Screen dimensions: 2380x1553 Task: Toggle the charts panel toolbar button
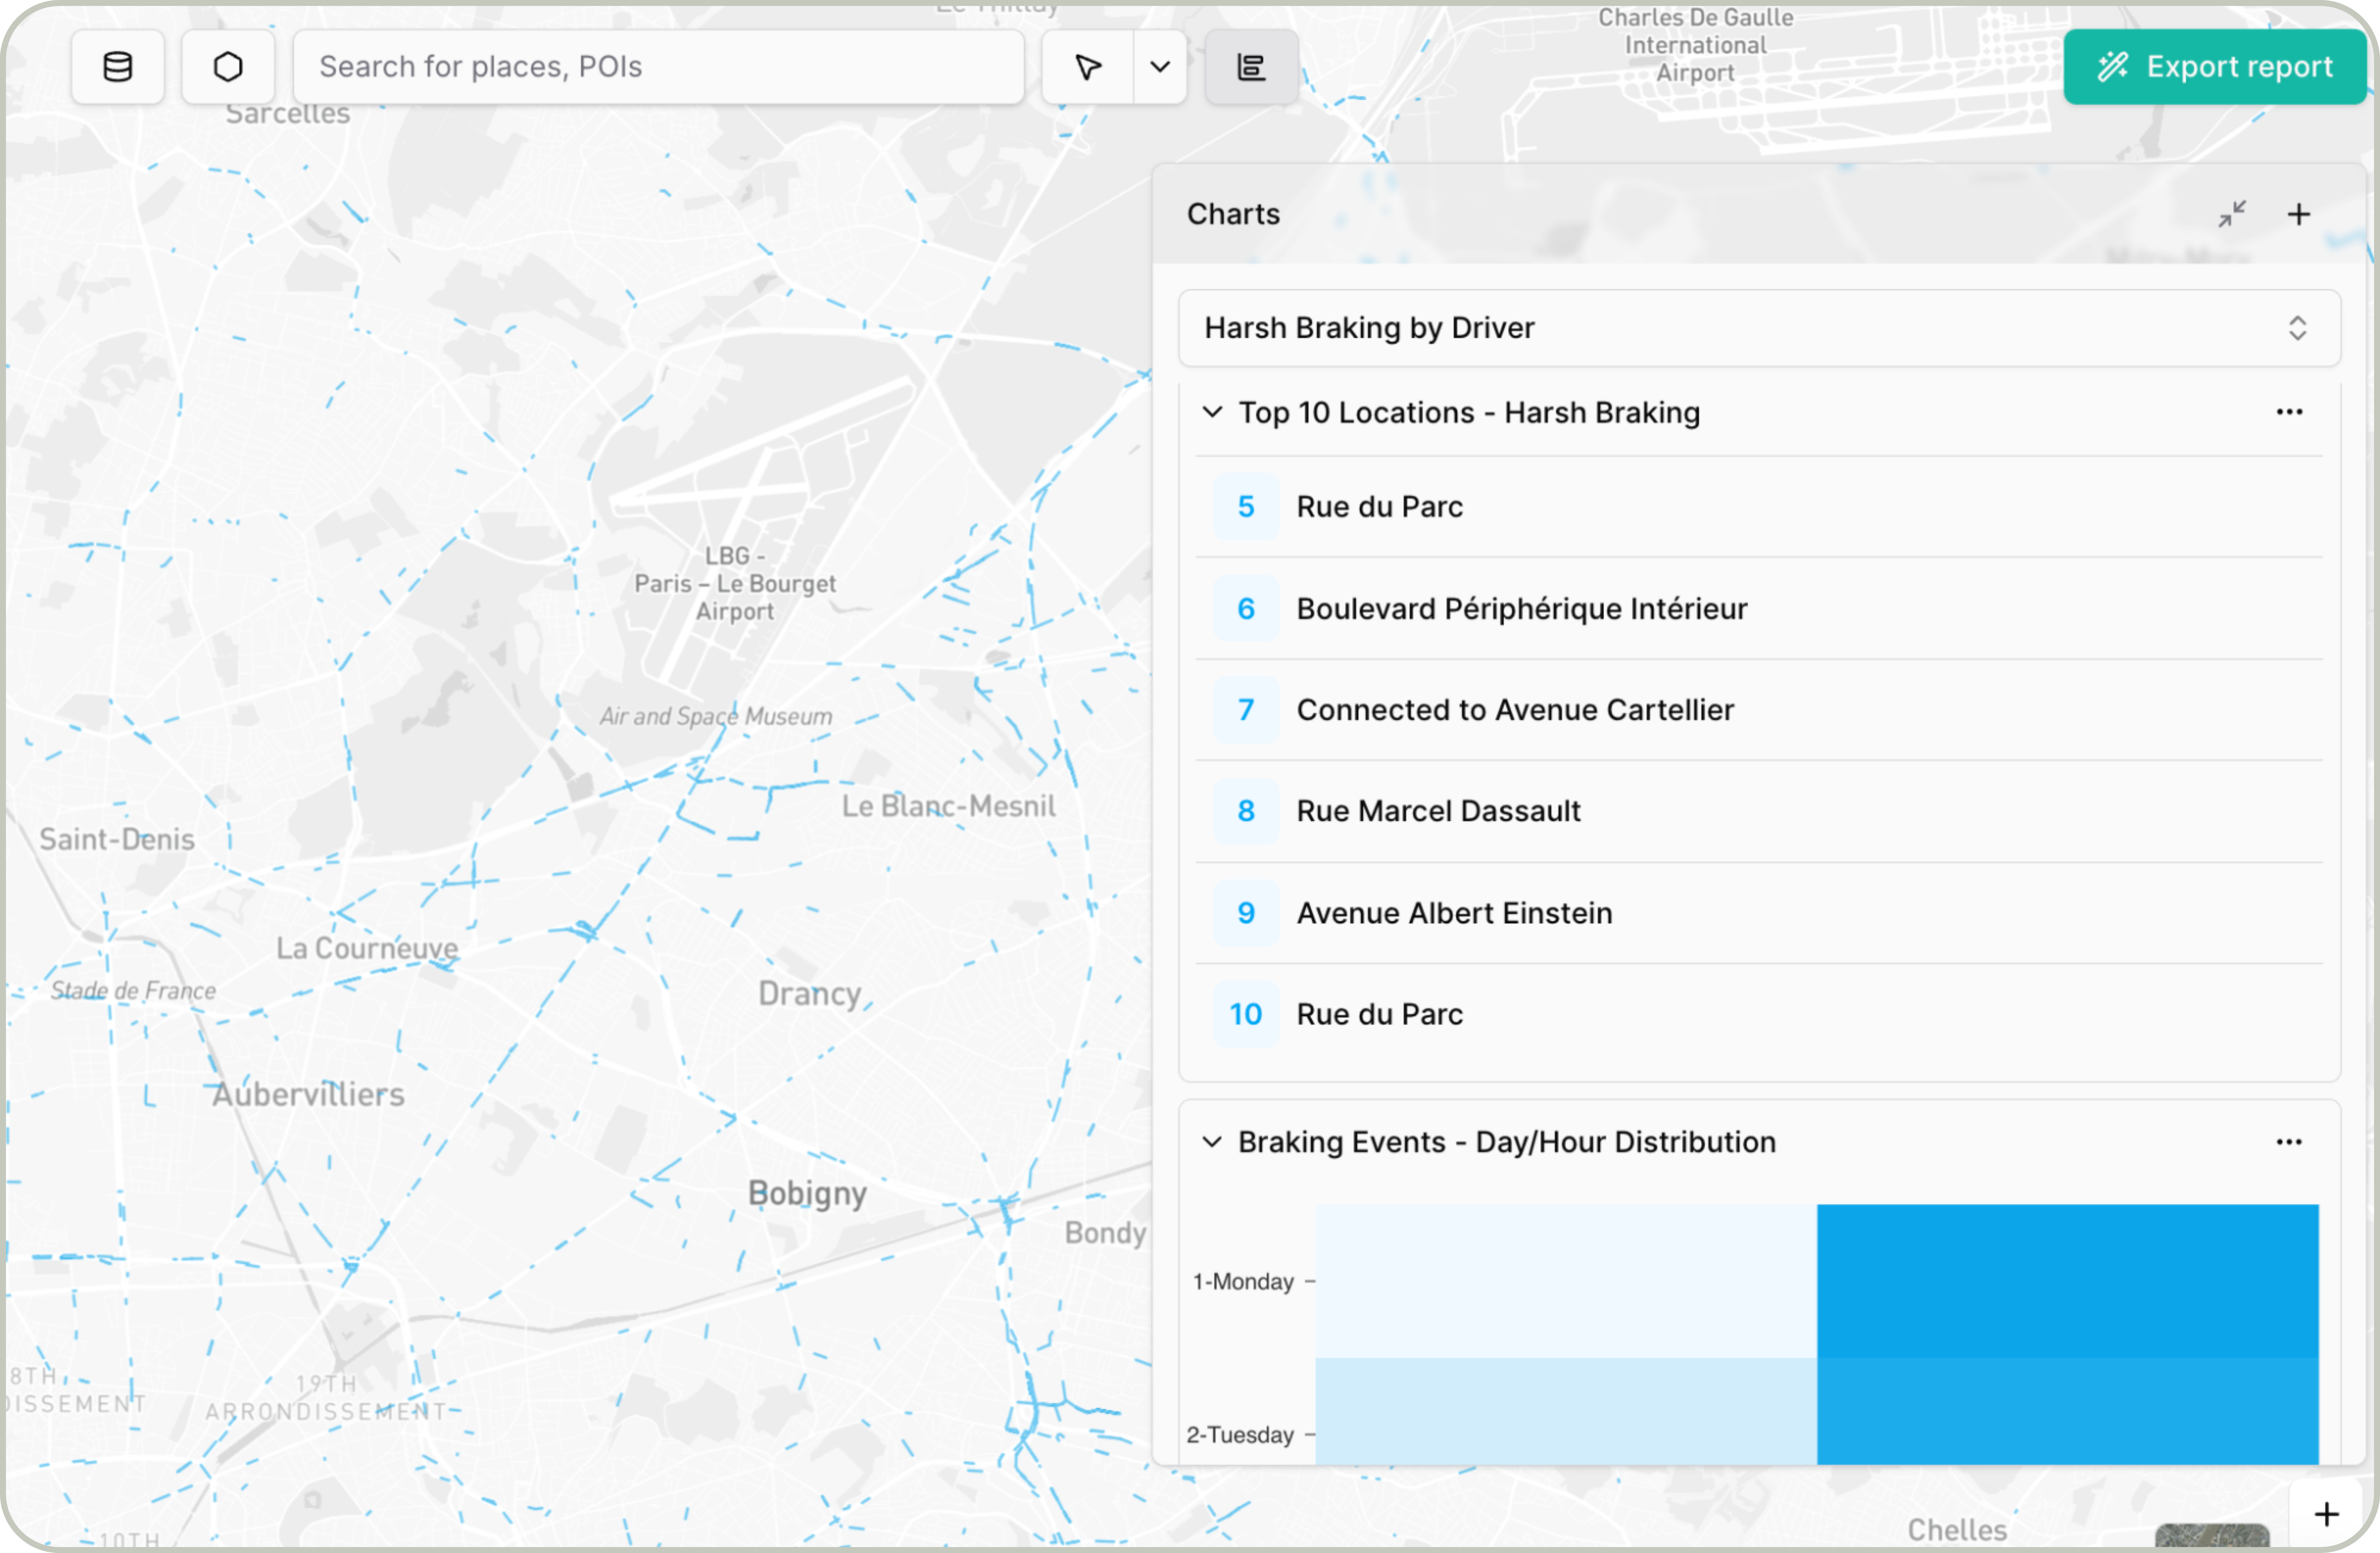(x=1251, y=67)
